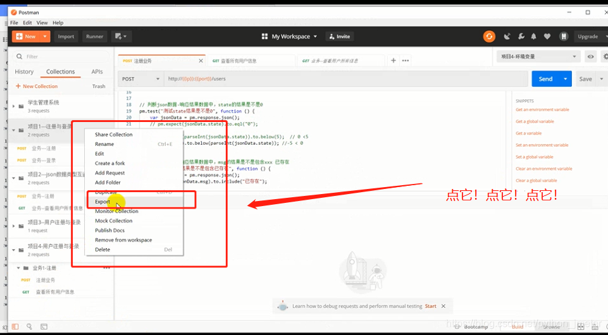Click the 业务1-注册 folder icon
Viewport: 608px width, 335px height.
point(25,268)
